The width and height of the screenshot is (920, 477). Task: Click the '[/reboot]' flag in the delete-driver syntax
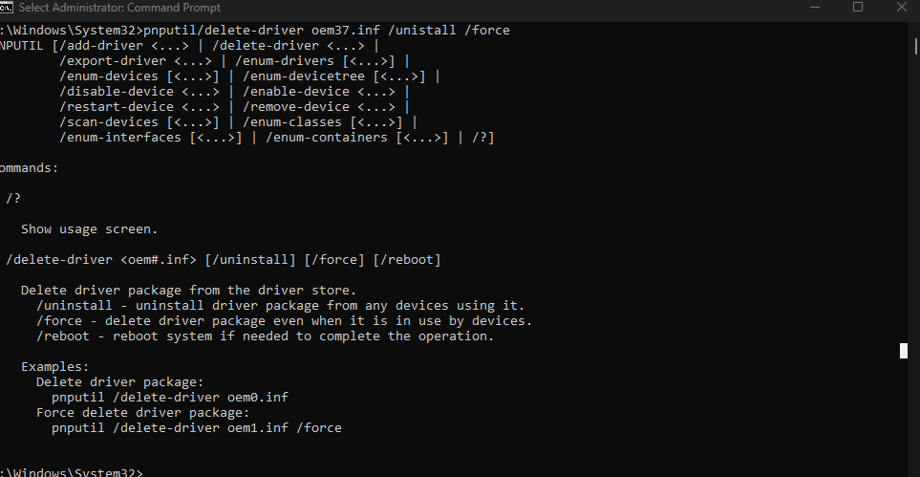(407, 260)
